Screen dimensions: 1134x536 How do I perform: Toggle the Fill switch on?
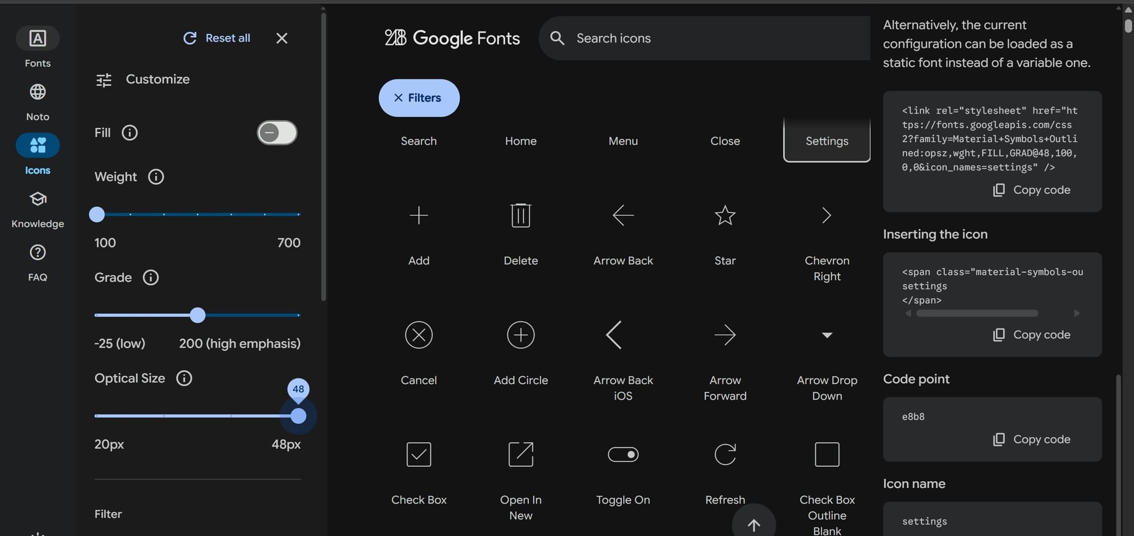coord(277,133)
